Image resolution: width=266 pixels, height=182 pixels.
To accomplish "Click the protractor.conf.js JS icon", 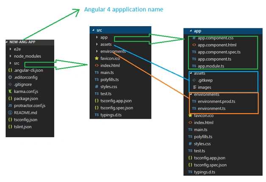I will pos(10,106).
